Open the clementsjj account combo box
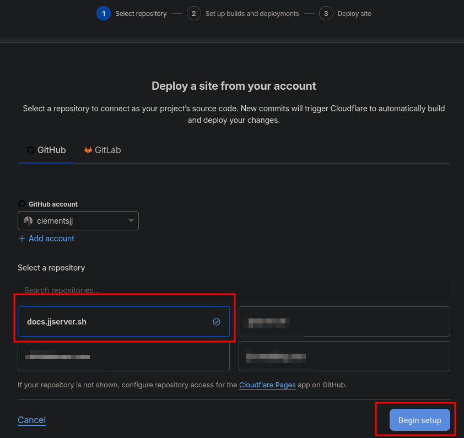 coord(78,221)
